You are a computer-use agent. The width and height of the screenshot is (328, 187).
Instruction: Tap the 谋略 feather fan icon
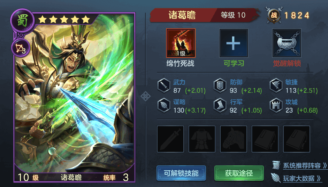(164, 105)
